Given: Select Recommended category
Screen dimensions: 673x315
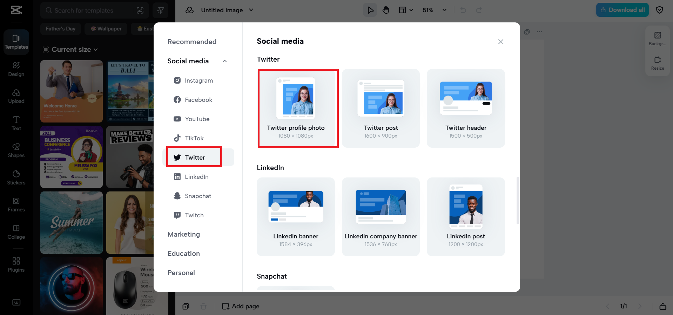Looking at the screenshot, I should pos(192,42).
